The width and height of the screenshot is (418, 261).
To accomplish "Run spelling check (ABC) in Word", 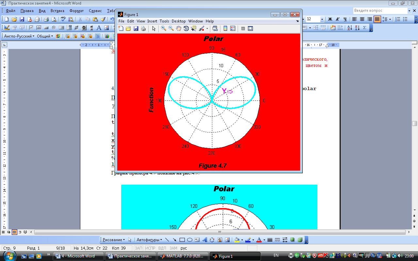I will 63,19.
